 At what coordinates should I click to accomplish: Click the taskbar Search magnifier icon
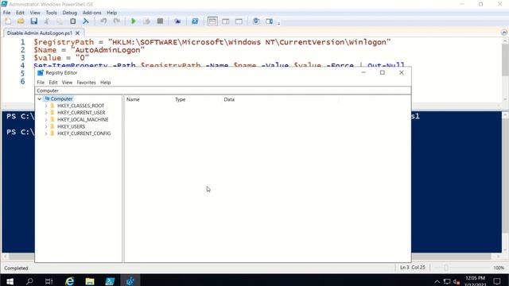pyautogui.click(x=29, y=280)
